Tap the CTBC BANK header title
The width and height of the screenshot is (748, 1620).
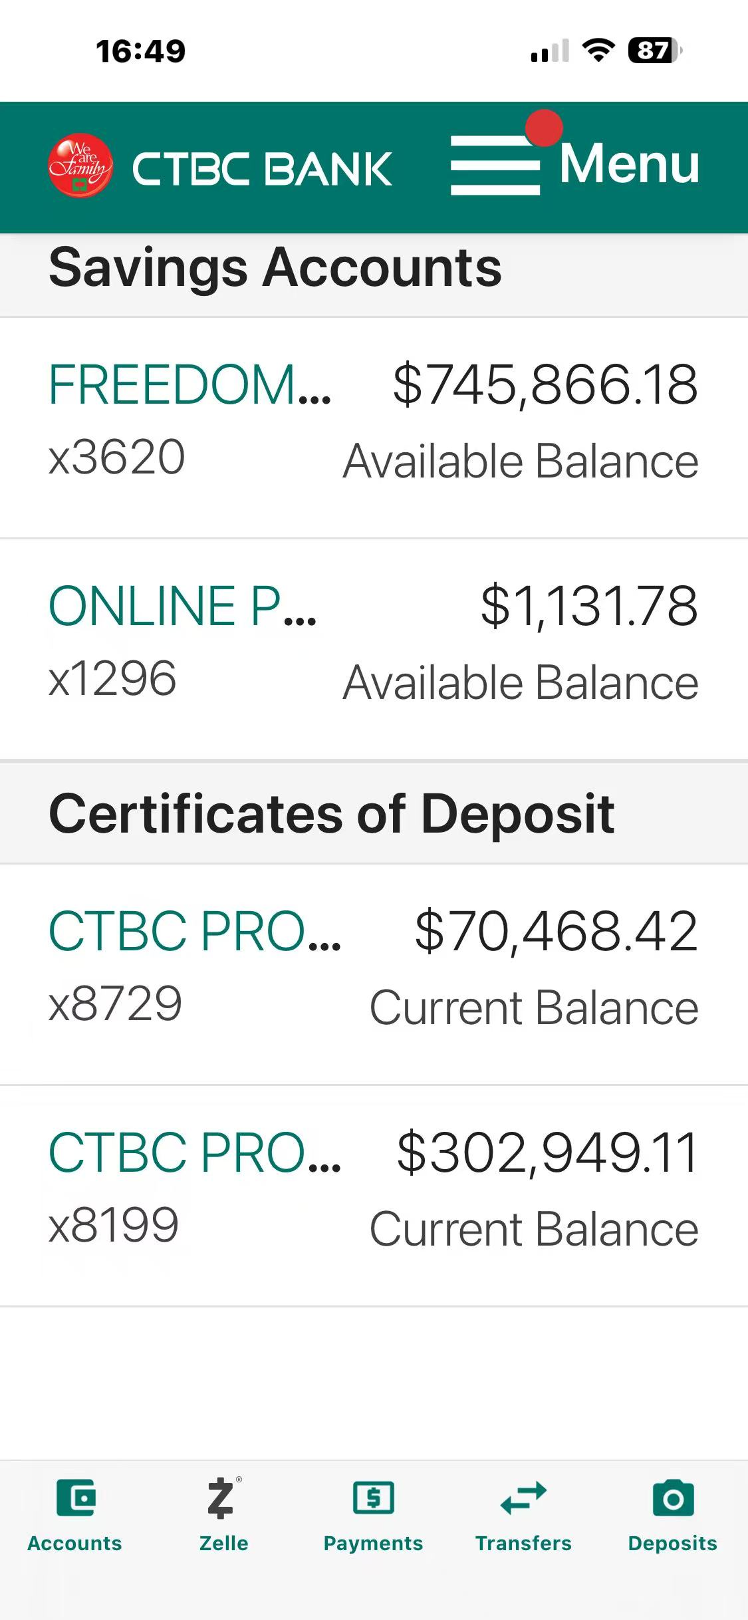coord(262,169)
